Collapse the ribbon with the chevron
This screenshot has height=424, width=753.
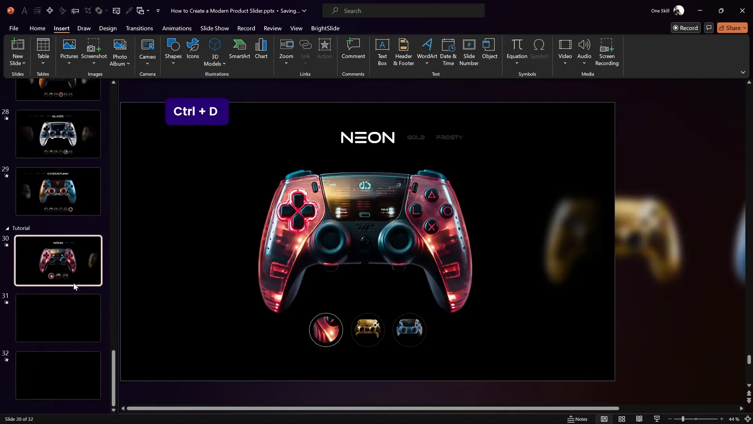(x=743, y=72)
